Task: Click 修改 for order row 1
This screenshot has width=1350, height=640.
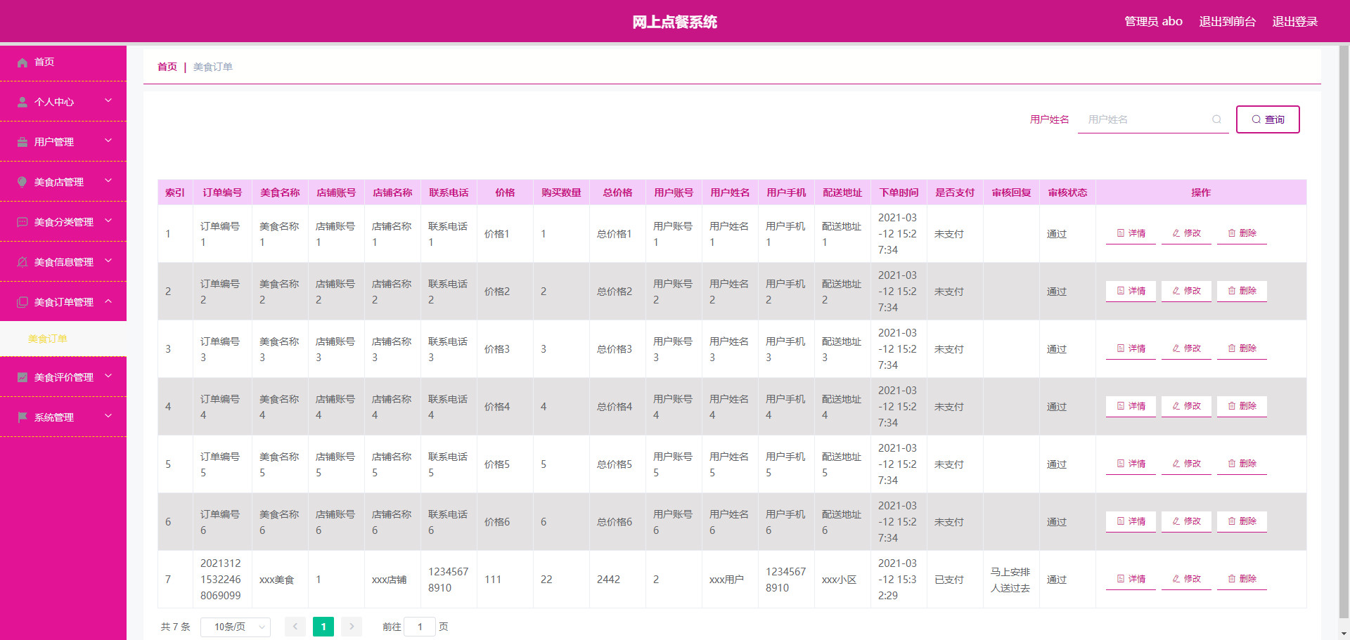Action: [x=1186, y=233]
